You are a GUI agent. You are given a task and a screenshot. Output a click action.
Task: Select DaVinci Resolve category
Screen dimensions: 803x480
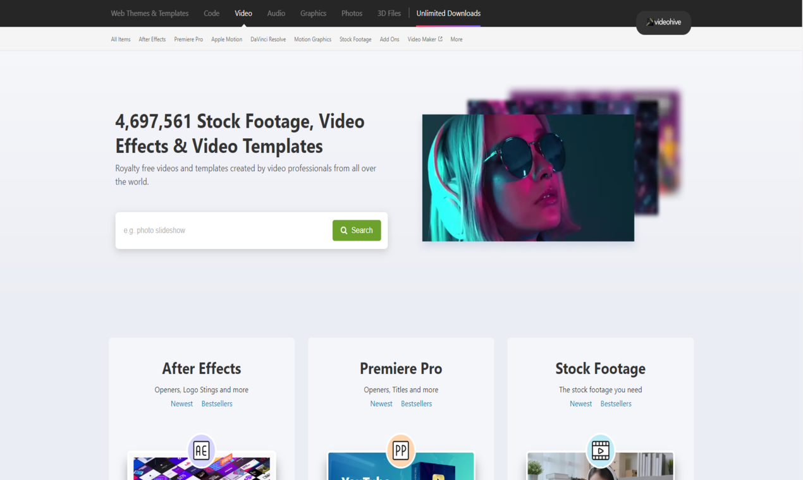[268, 39]
